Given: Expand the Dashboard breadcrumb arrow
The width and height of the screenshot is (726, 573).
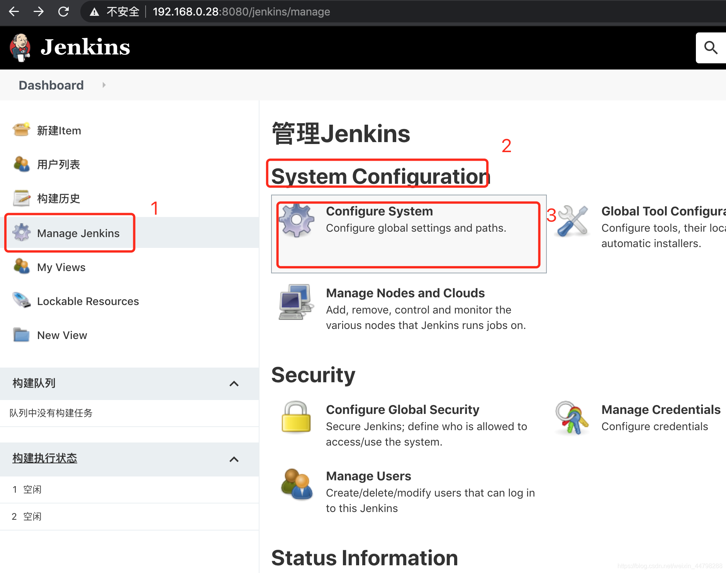Looking at the screenshot, I should point(104,85).
